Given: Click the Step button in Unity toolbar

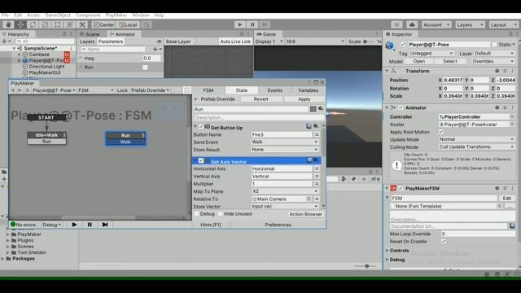Looking at the screenshot, I should click(265, 24).
